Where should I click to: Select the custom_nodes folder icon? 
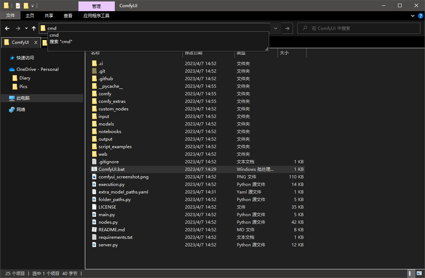pos(94,109)
